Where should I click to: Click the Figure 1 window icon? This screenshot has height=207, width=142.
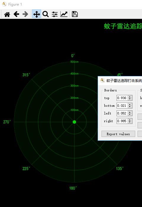4,4
